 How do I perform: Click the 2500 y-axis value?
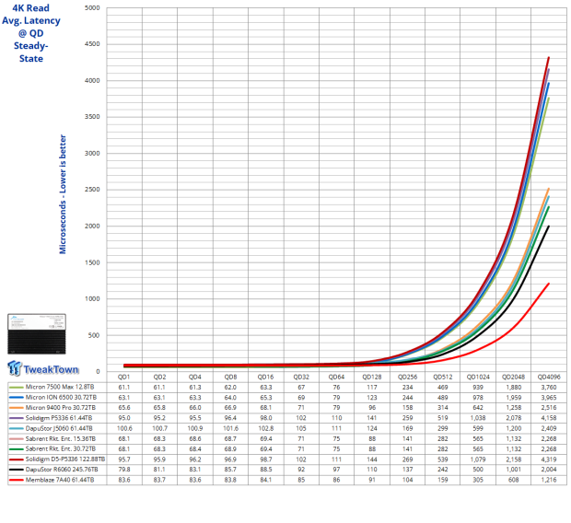92,190
